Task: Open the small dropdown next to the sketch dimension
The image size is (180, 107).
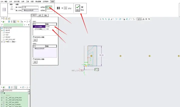Action: click(x=98, y=70)
